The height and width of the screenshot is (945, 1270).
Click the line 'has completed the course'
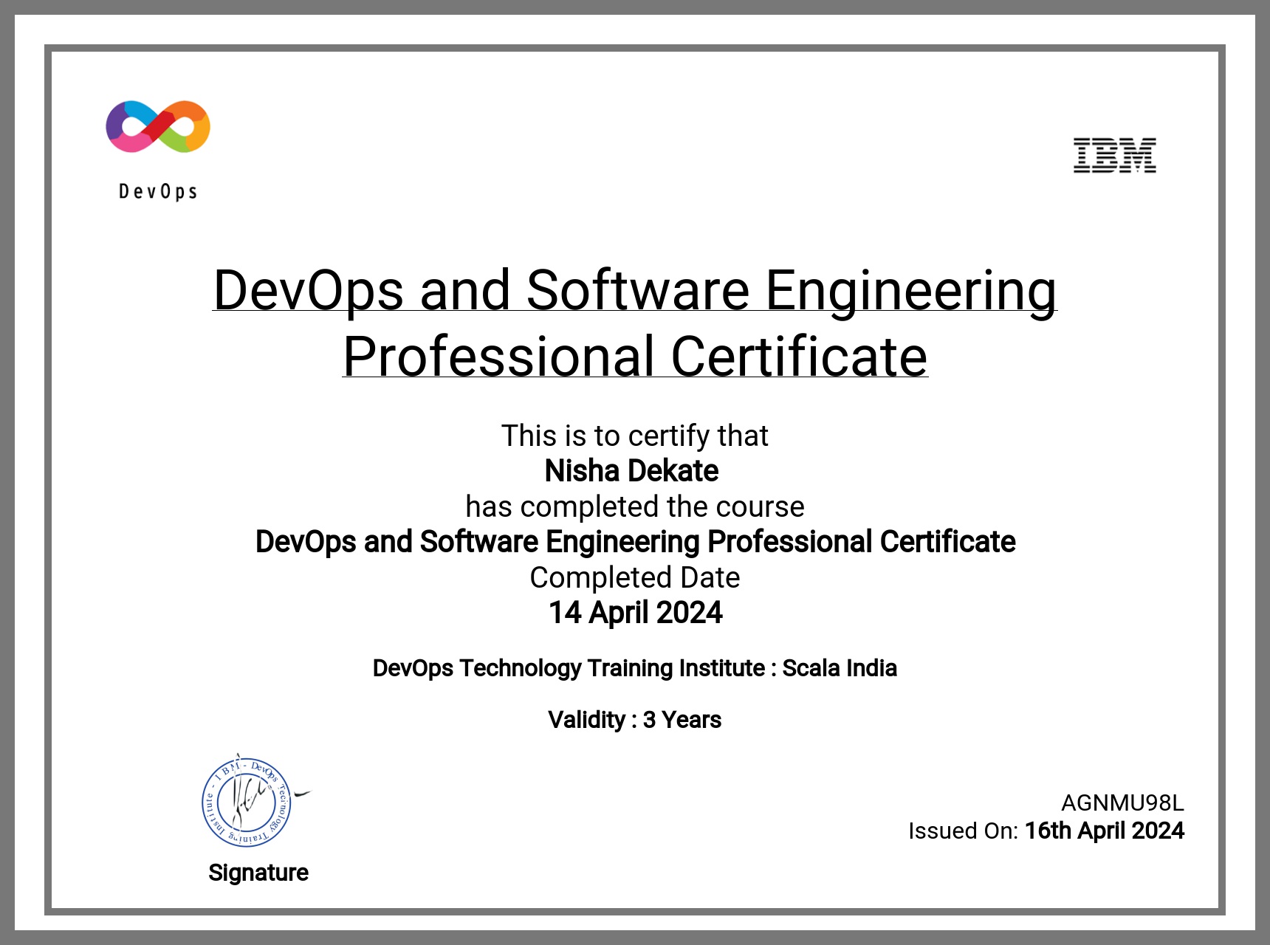[x=635, y=506]
